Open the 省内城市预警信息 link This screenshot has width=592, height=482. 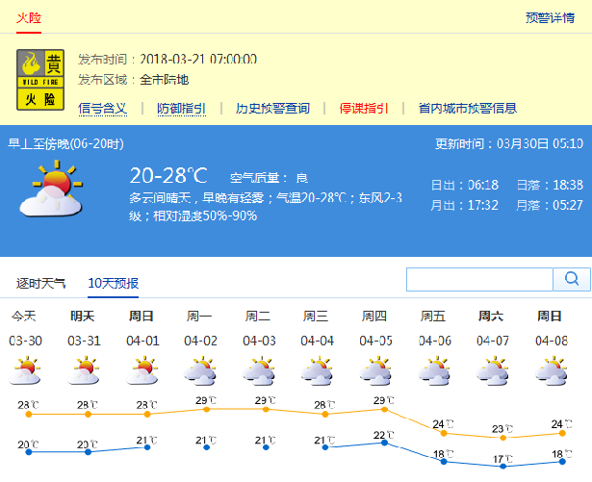pyautogui.click(x=467, y=108)
